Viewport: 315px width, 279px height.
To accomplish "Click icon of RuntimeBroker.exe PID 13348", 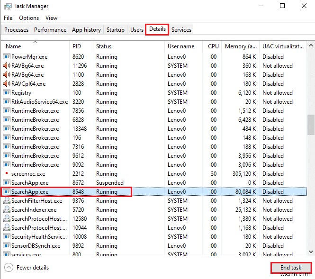I will (x=7, y=129).
